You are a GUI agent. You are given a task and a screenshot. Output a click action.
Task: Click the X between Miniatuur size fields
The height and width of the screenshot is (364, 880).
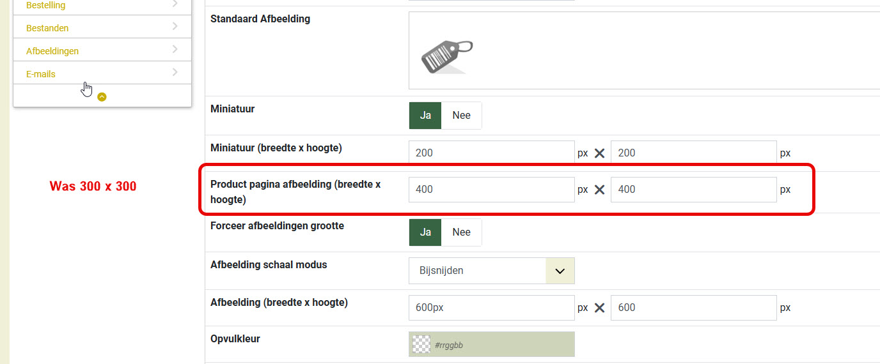tap(599, 153)
